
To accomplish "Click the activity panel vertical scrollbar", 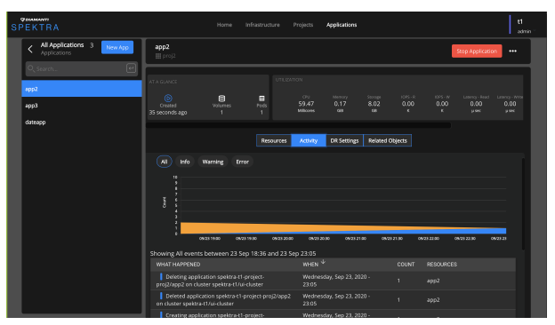I will click(523, 204).
